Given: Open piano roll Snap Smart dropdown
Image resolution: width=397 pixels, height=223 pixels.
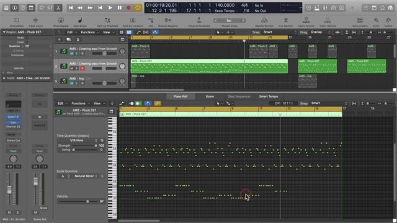Looking at the screenshot, I should point(329,103).
